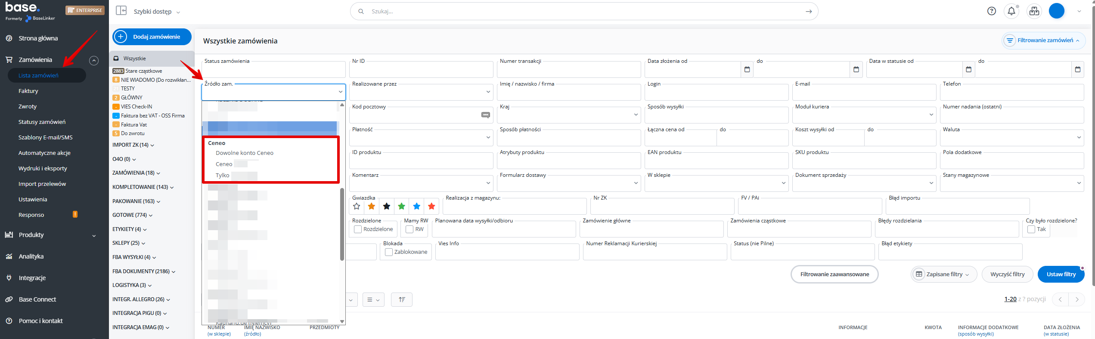This screenshot has width=1095, height=339.
Task: Click the Ustaw filtry button
Action: point(1061,274)
